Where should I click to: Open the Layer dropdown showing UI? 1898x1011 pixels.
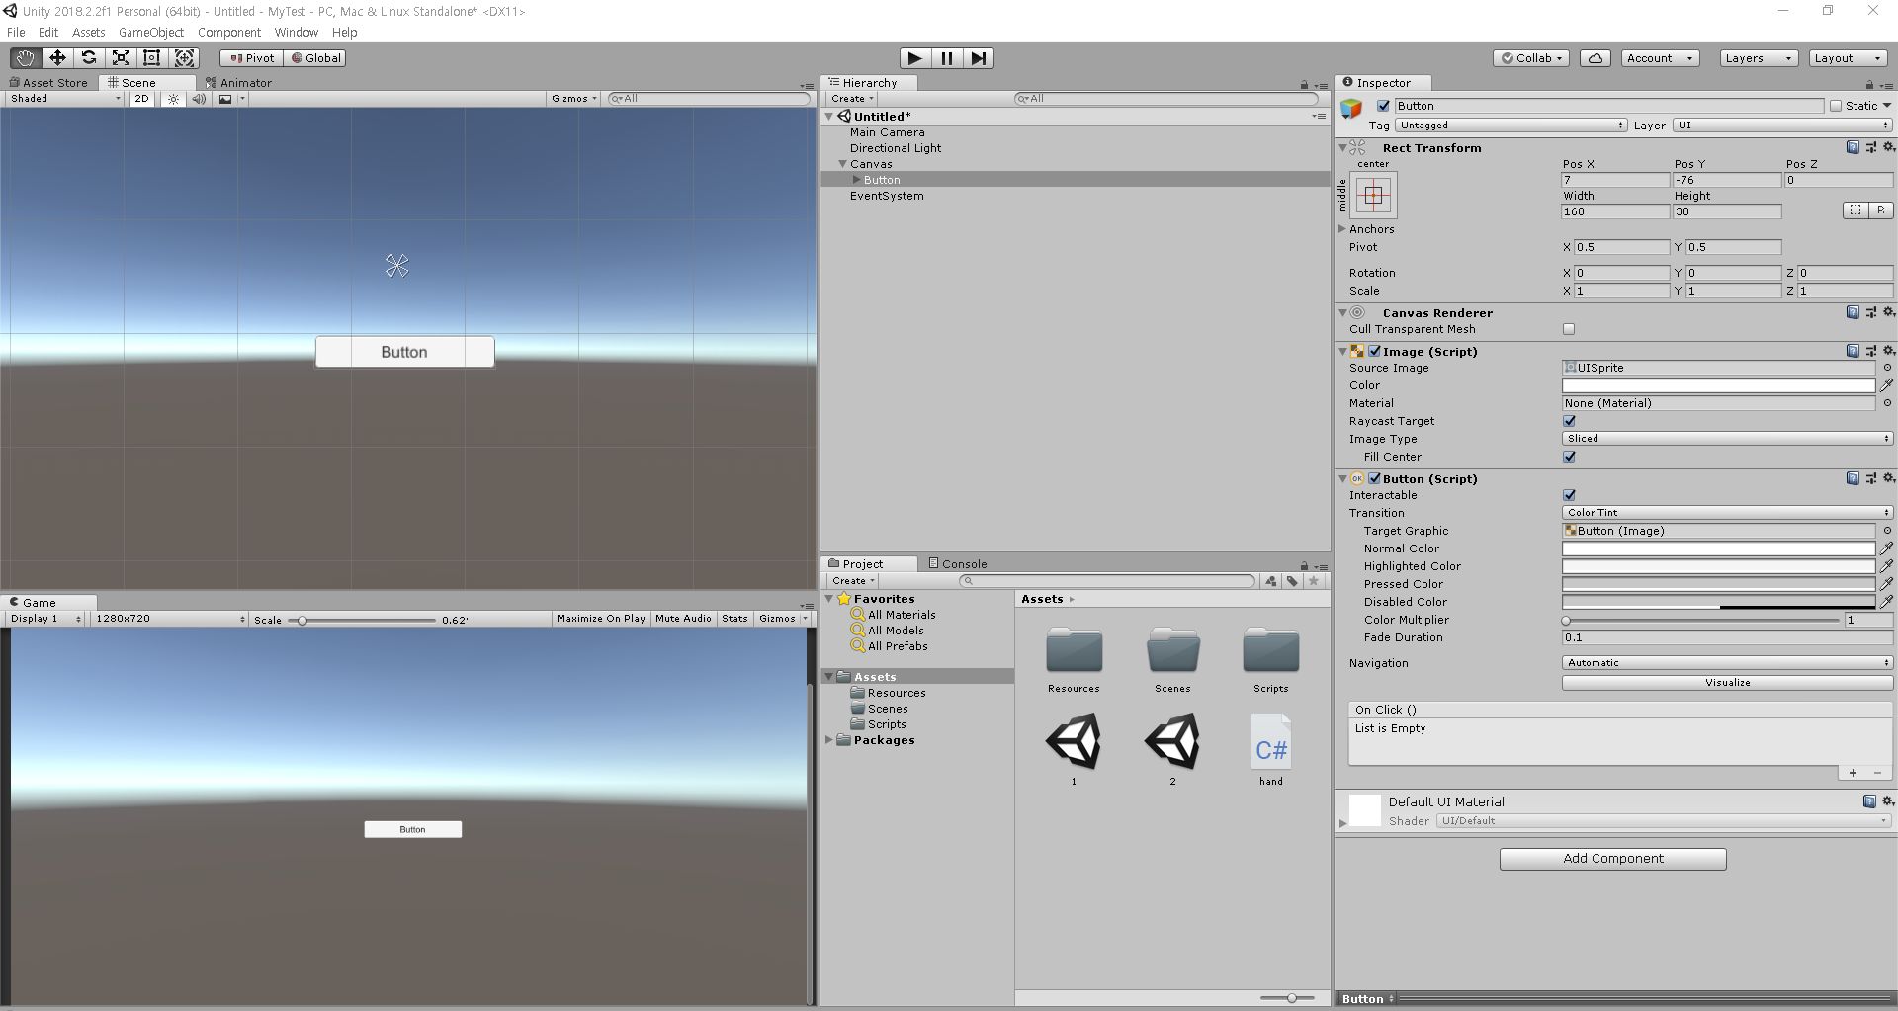[x=1783, y=126]
